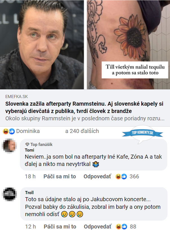Click like reaction icon next to 366
170x233 pixels.
tap(124, 176)
